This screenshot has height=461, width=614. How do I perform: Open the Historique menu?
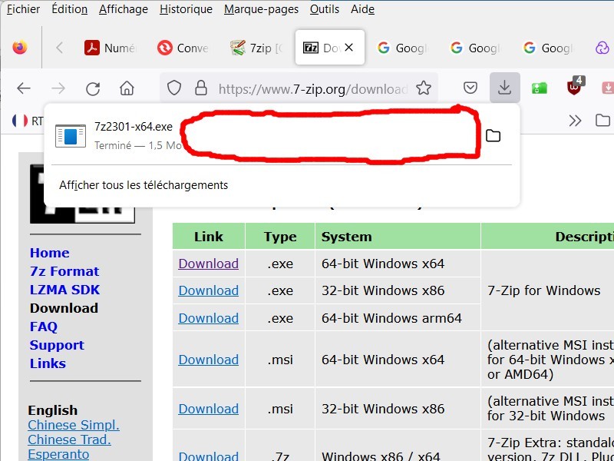186,9
